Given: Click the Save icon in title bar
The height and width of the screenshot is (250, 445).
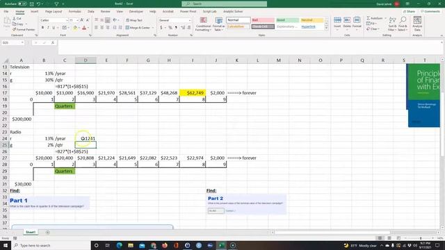Looking at the screenshot, I should click(x=32, y=4).
